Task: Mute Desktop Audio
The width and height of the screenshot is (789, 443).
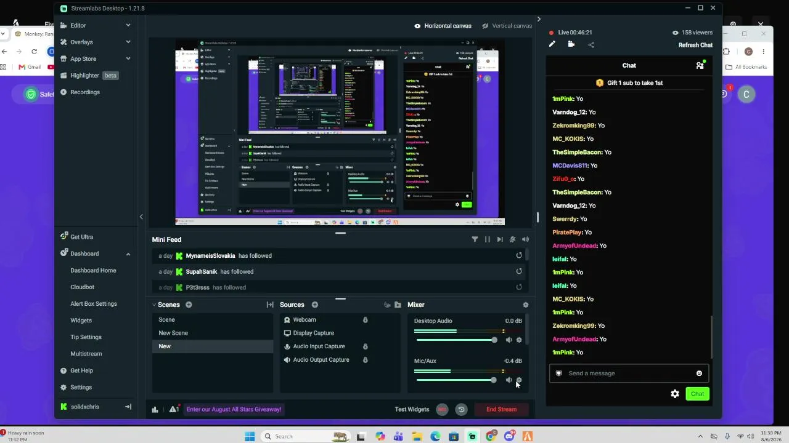Action: pos(509,340)
